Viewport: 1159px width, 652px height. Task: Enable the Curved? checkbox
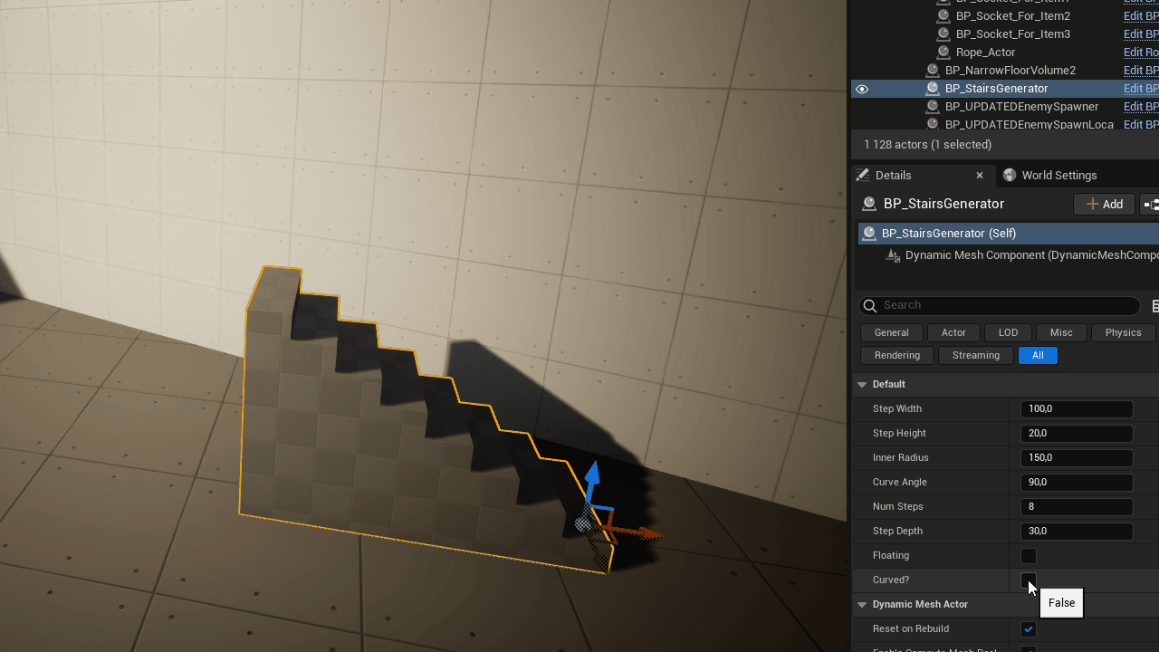1029,580
